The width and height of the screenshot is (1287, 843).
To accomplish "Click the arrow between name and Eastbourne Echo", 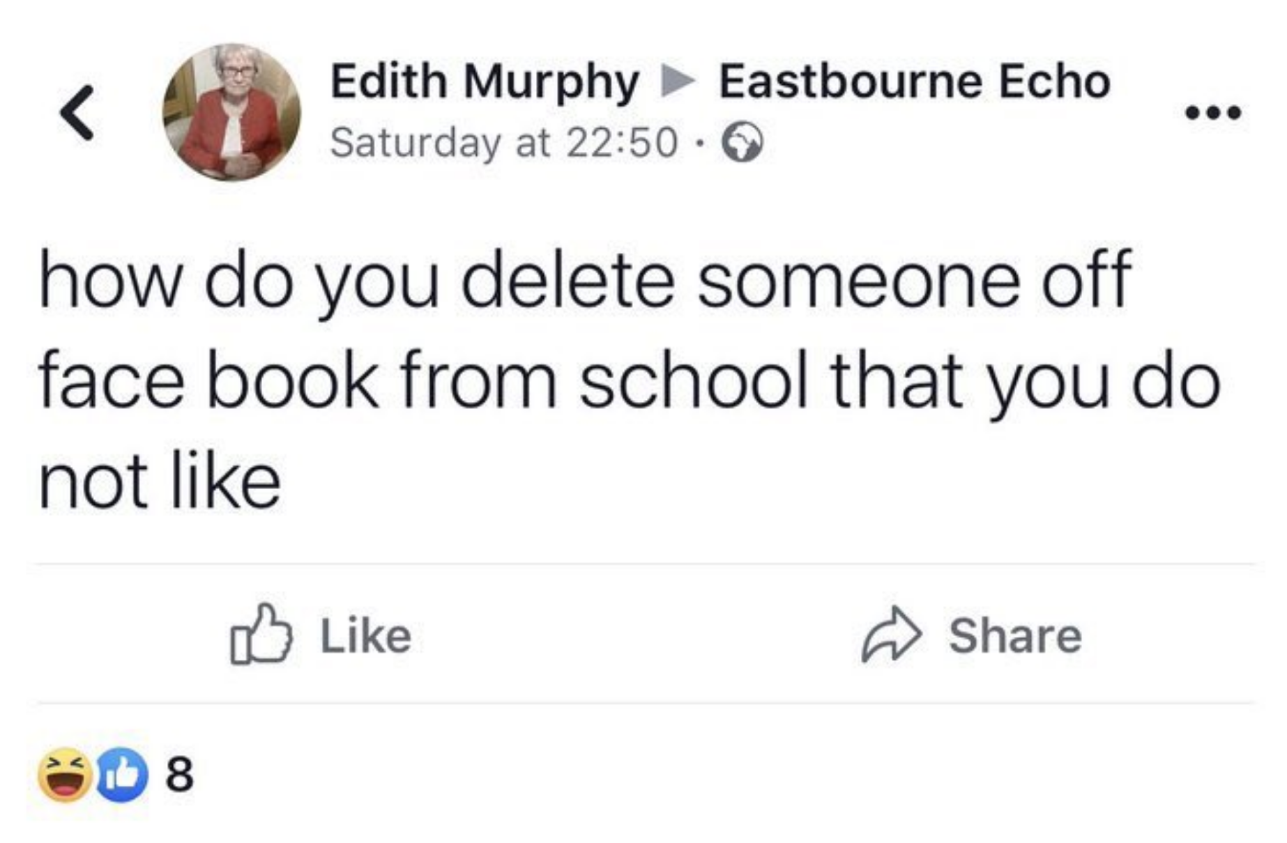I will pyautogui.click(x=677, y=82).
